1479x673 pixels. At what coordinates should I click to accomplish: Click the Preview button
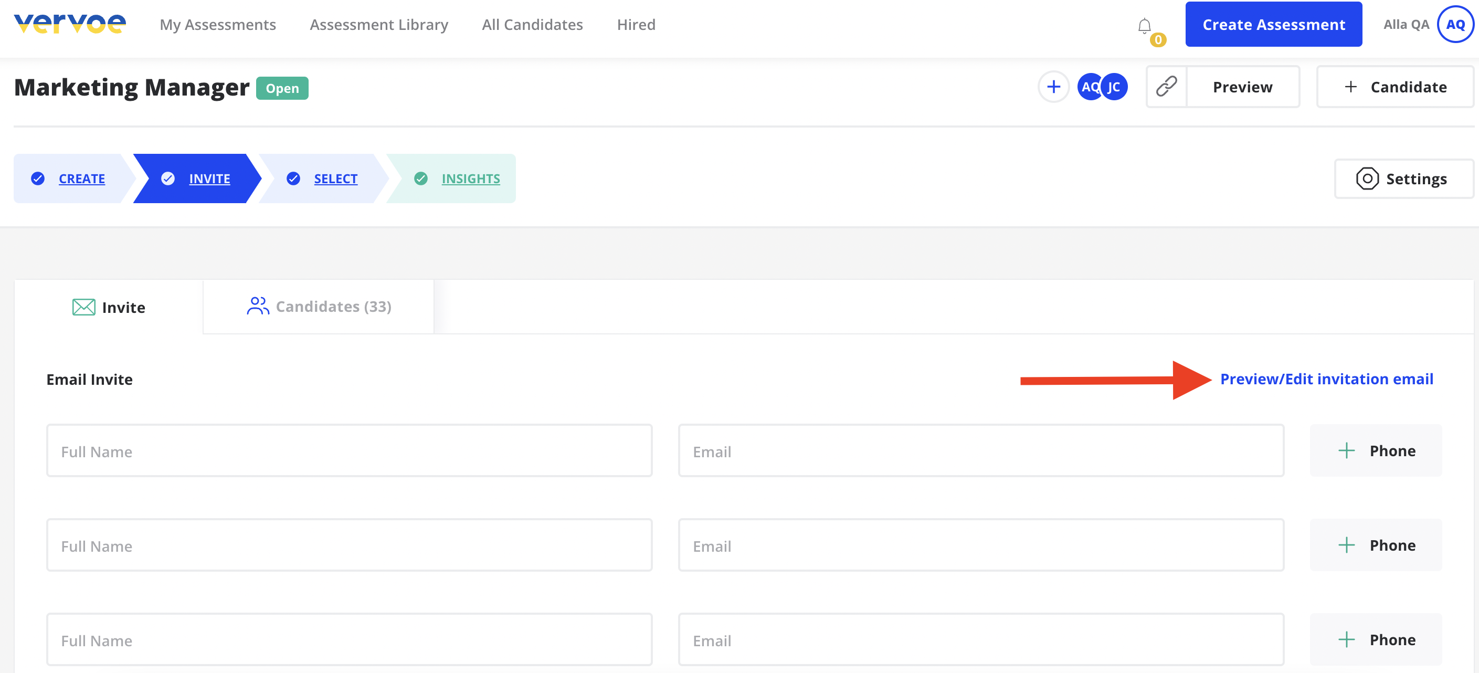1242,87
